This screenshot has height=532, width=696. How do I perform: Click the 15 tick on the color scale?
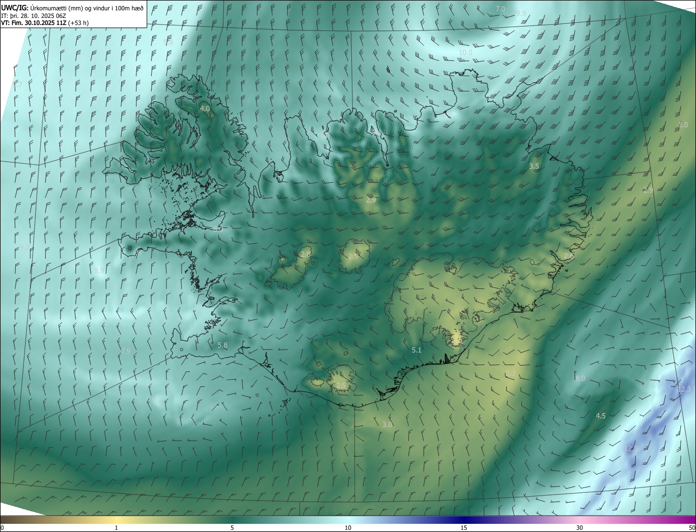tap(464, 528)
